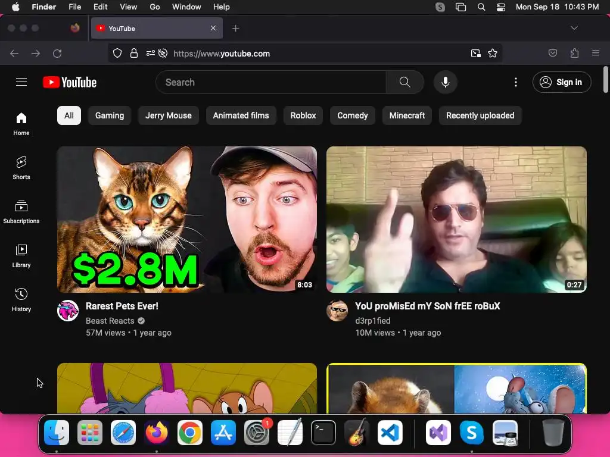This screenshot has height=457, width=610.
Task: Click the page vertical scrollbar thumb
Action: (x=605, y=80)
